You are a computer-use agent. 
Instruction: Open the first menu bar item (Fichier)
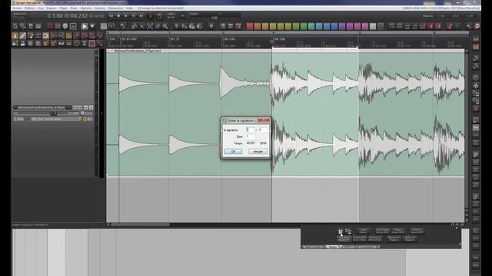click(17, 8)
